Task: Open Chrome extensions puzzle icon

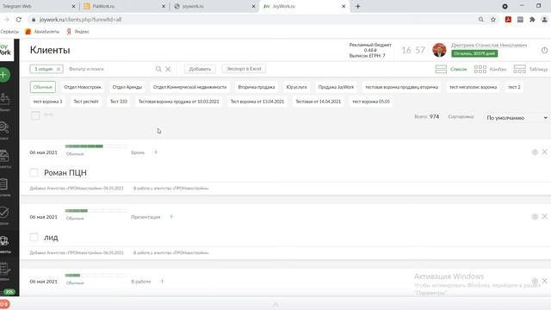Action: pyautogui.click(x=532, y=19)
